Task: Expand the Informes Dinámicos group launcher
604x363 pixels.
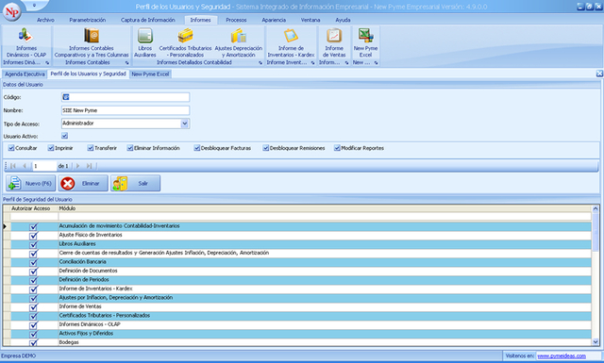Action: coord(47,63)
